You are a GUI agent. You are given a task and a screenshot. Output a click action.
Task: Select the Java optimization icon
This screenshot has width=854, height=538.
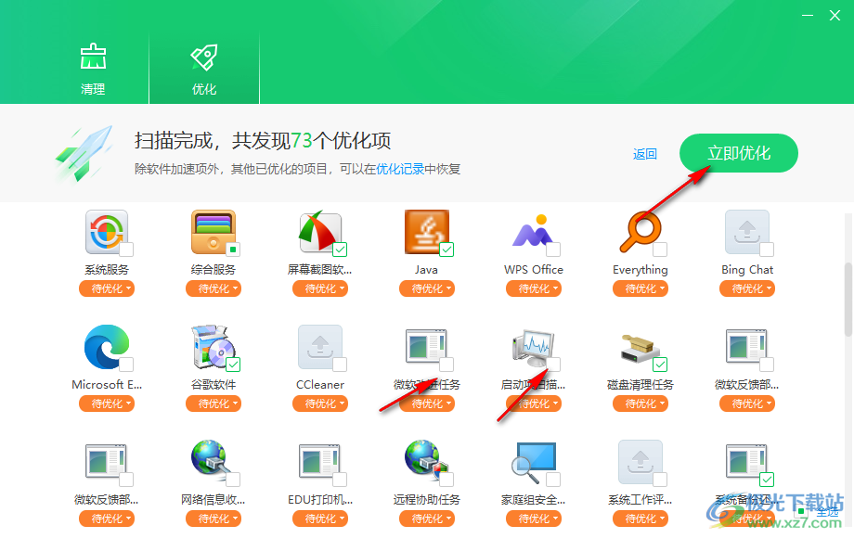(427, 232)
